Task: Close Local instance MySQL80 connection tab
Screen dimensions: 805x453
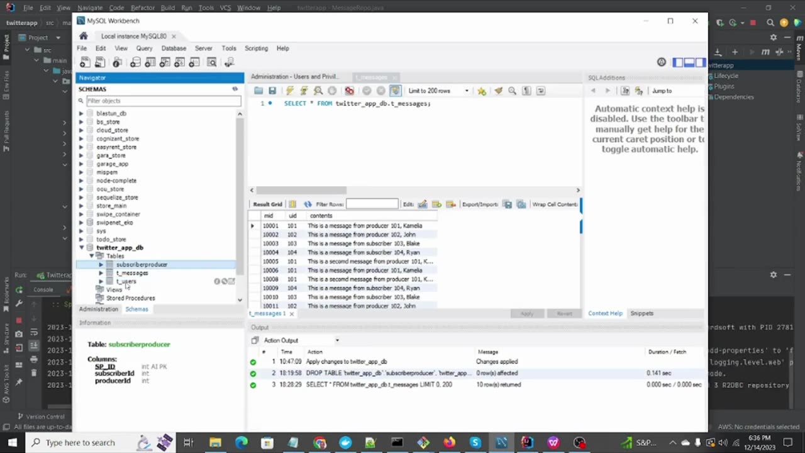Action: point(174,36)
